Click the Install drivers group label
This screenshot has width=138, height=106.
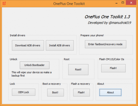pos(18,35)
